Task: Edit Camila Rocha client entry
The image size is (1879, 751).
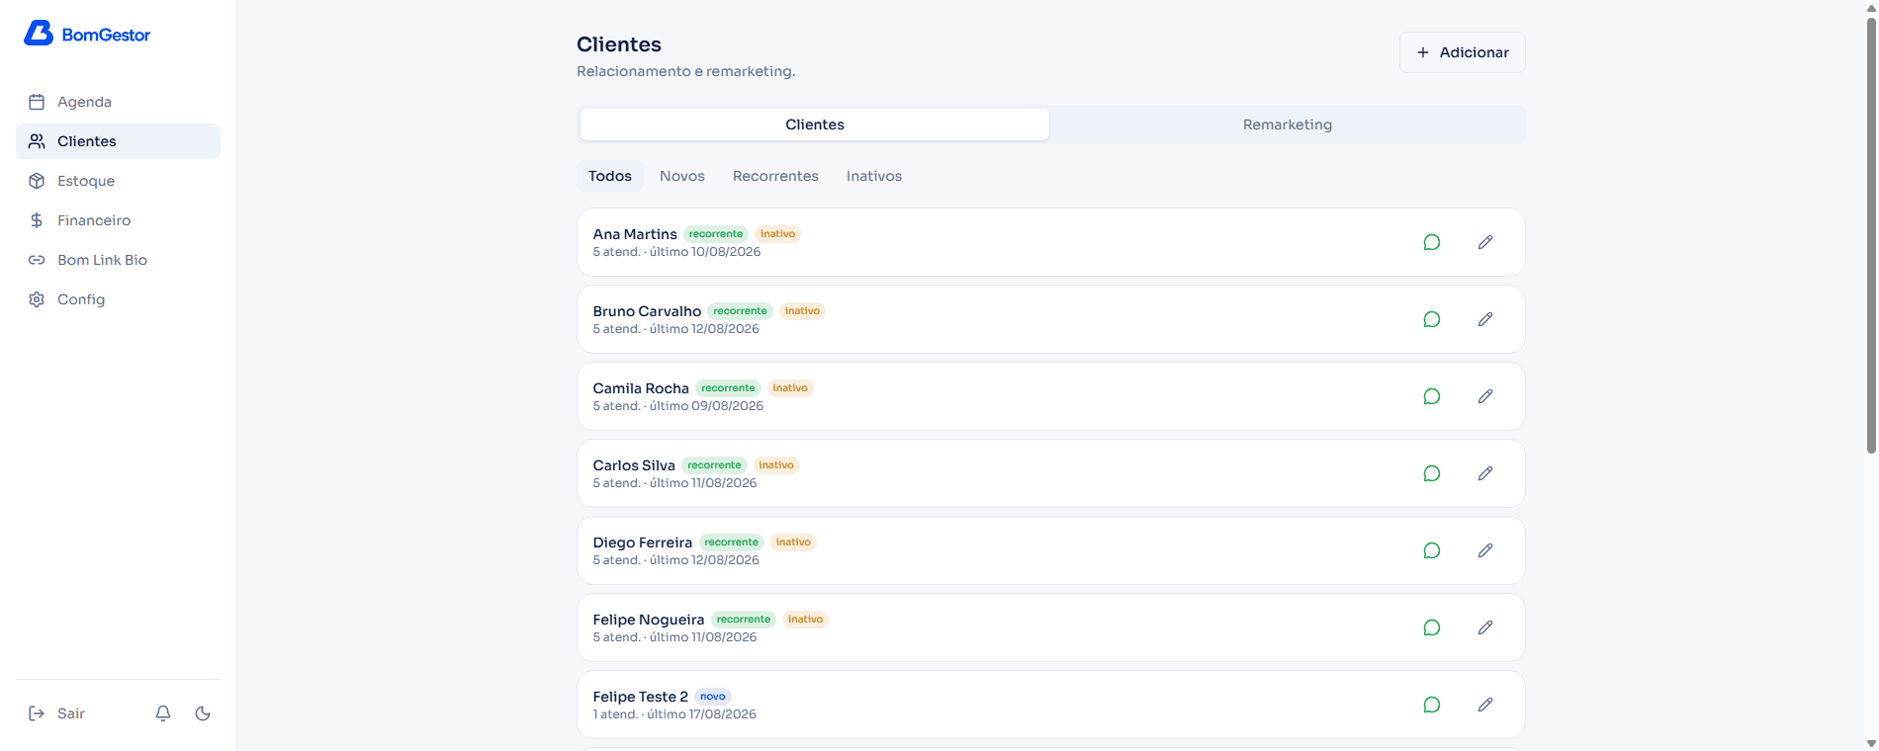Action: click(x=1485, y=396)
